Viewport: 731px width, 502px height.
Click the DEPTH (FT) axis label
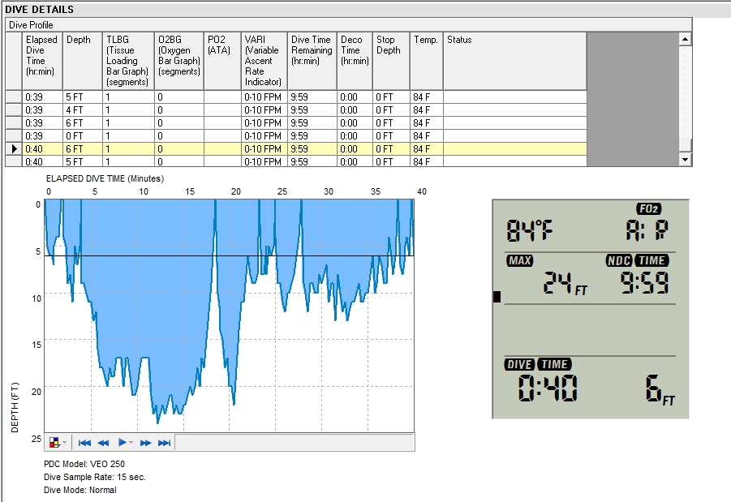tap(15, 407)
